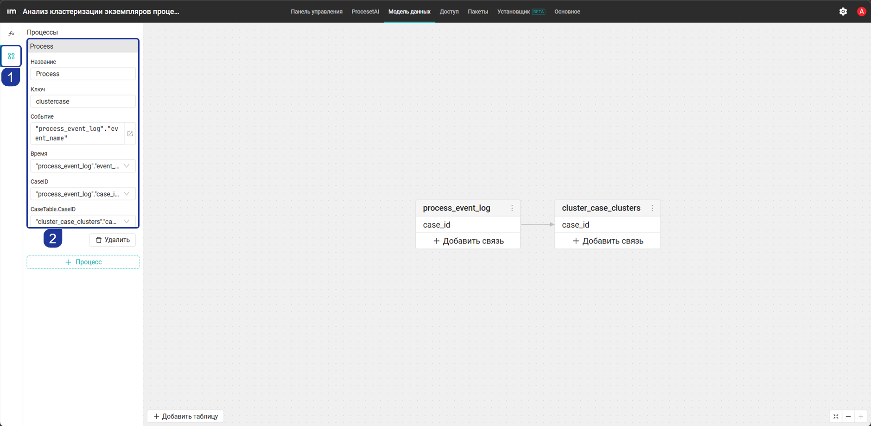Switch to the Пакеты tab
This screenshot has height=426, width=871.
[478, 12]
